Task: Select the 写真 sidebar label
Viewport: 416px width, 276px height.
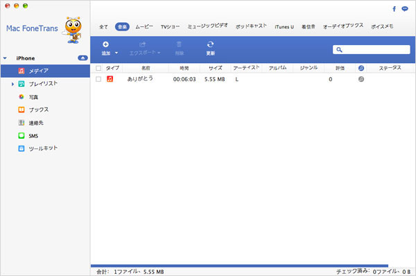Action: click(x=33, y=97)
